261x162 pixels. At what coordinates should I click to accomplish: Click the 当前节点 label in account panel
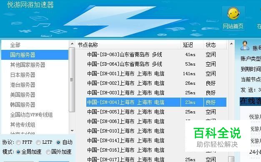pyautogui.click(x=251, y=79)
